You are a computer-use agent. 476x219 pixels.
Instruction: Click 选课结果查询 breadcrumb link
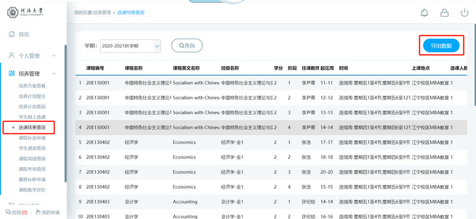coord(131,12)
